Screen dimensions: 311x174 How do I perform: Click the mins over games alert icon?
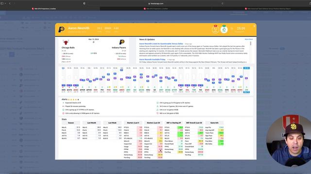point(157,106)
